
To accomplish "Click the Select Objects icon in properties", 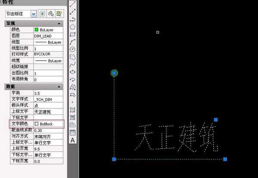I will (x=51, y=14).
